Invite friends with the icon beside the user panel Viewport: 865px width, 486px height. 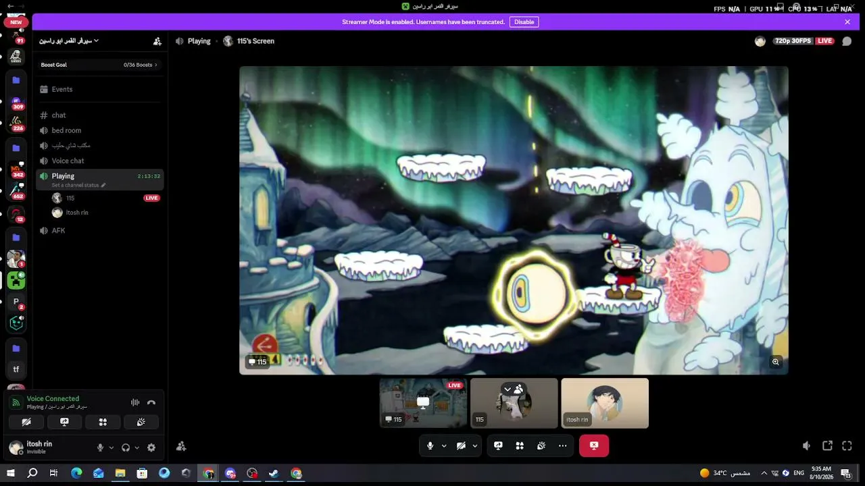[x=181, y=446]
